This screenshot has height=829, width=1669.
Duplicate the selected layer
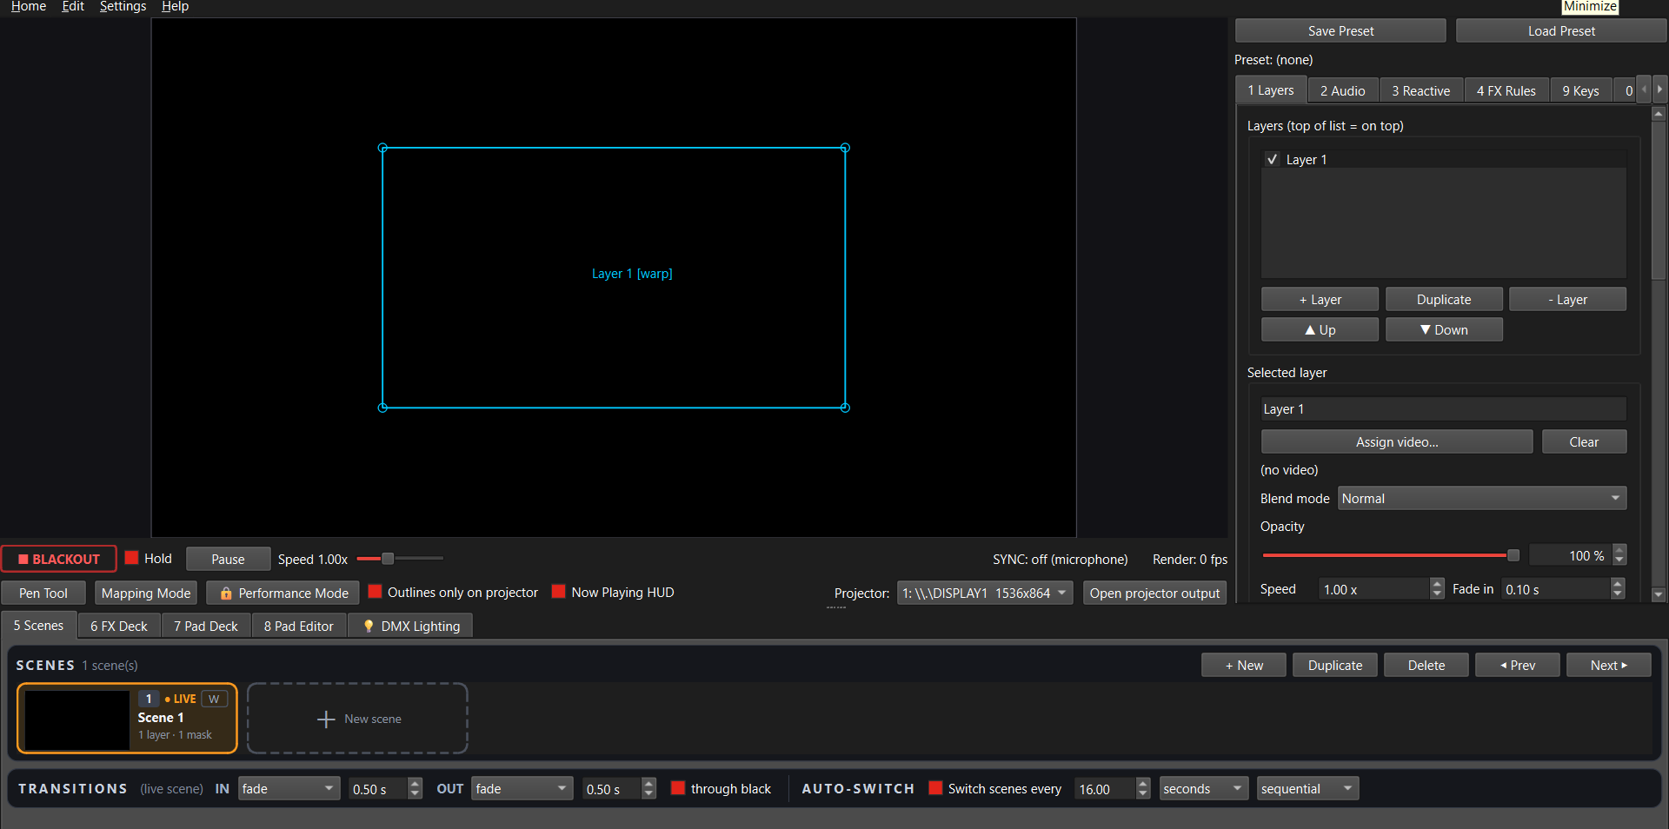pos(1444,300)
